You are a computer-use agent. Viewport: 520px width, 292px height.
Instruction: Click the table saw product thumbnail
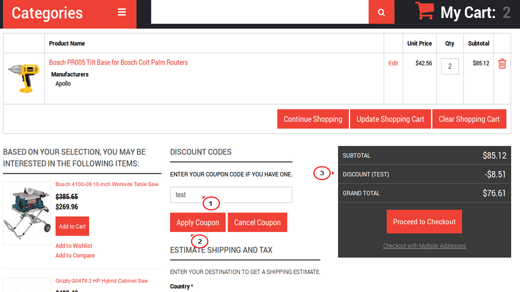pos(27,213)
